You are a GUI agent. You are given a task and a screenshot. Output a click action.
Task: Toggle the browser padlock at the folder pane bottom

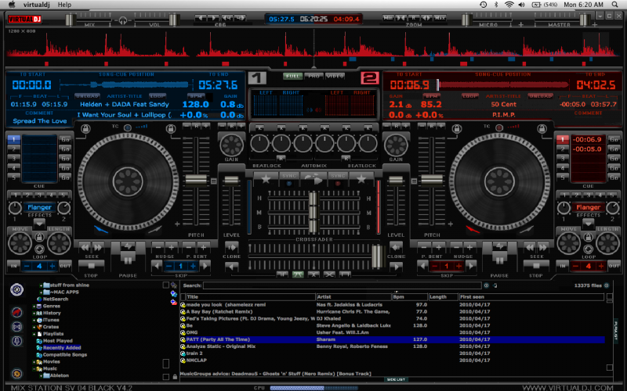(x=174, y=376)
